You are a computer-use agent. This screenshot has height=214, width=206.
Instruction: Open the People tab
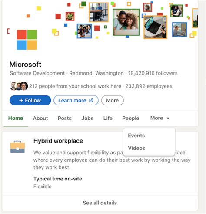pyautogui.click(x=131, y=118)
